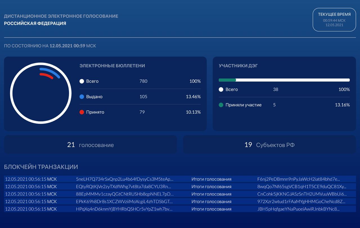Open transaction hash starting with 5neLH7Q734
This screenshot has width=360, height=228.
click(125, 179)
